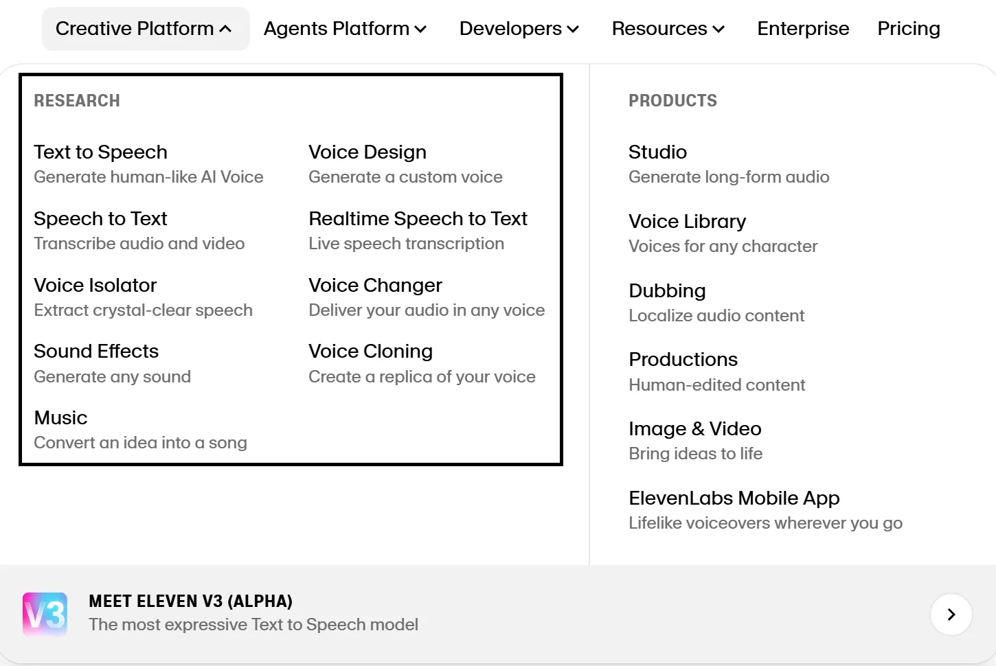Expand the Resources dropdown
Image resolution: width=996 pixels, height=666 pixels.
tap(668, 29)
